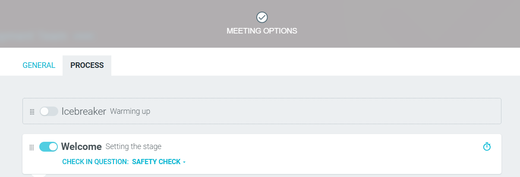Select the Process tab

click(x=87, y=65)
